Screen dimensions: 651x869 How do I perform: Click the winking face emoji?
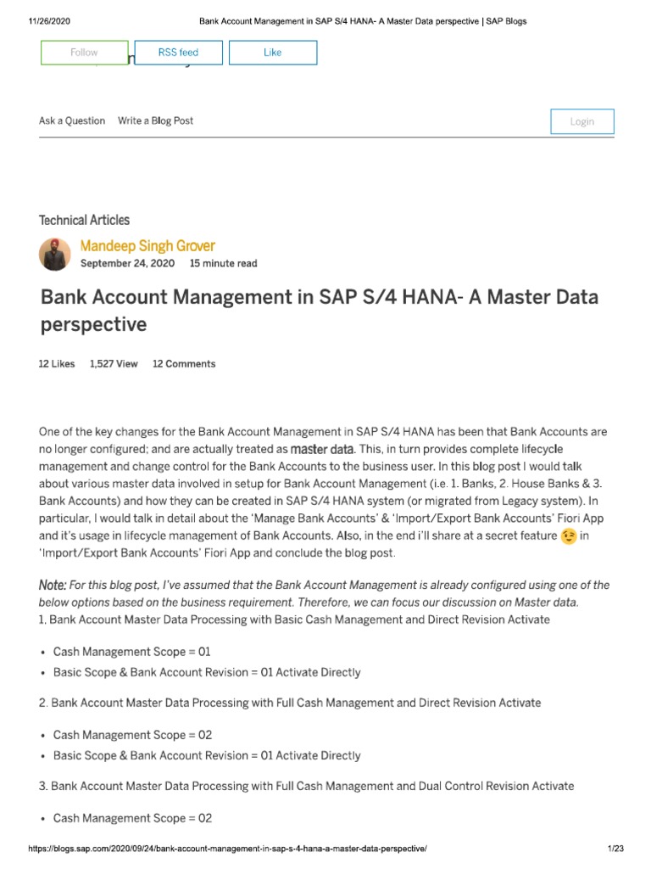(569, 536)
